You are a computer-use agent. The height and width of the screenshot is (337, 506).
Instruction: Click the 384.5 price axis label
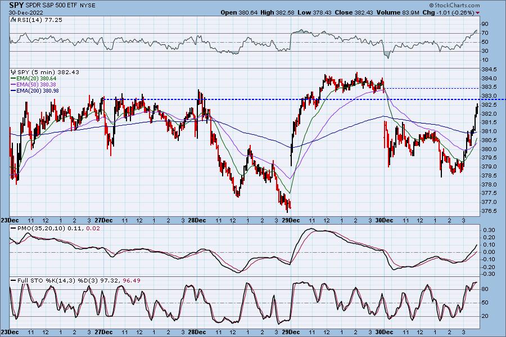[x=489, y=70]
